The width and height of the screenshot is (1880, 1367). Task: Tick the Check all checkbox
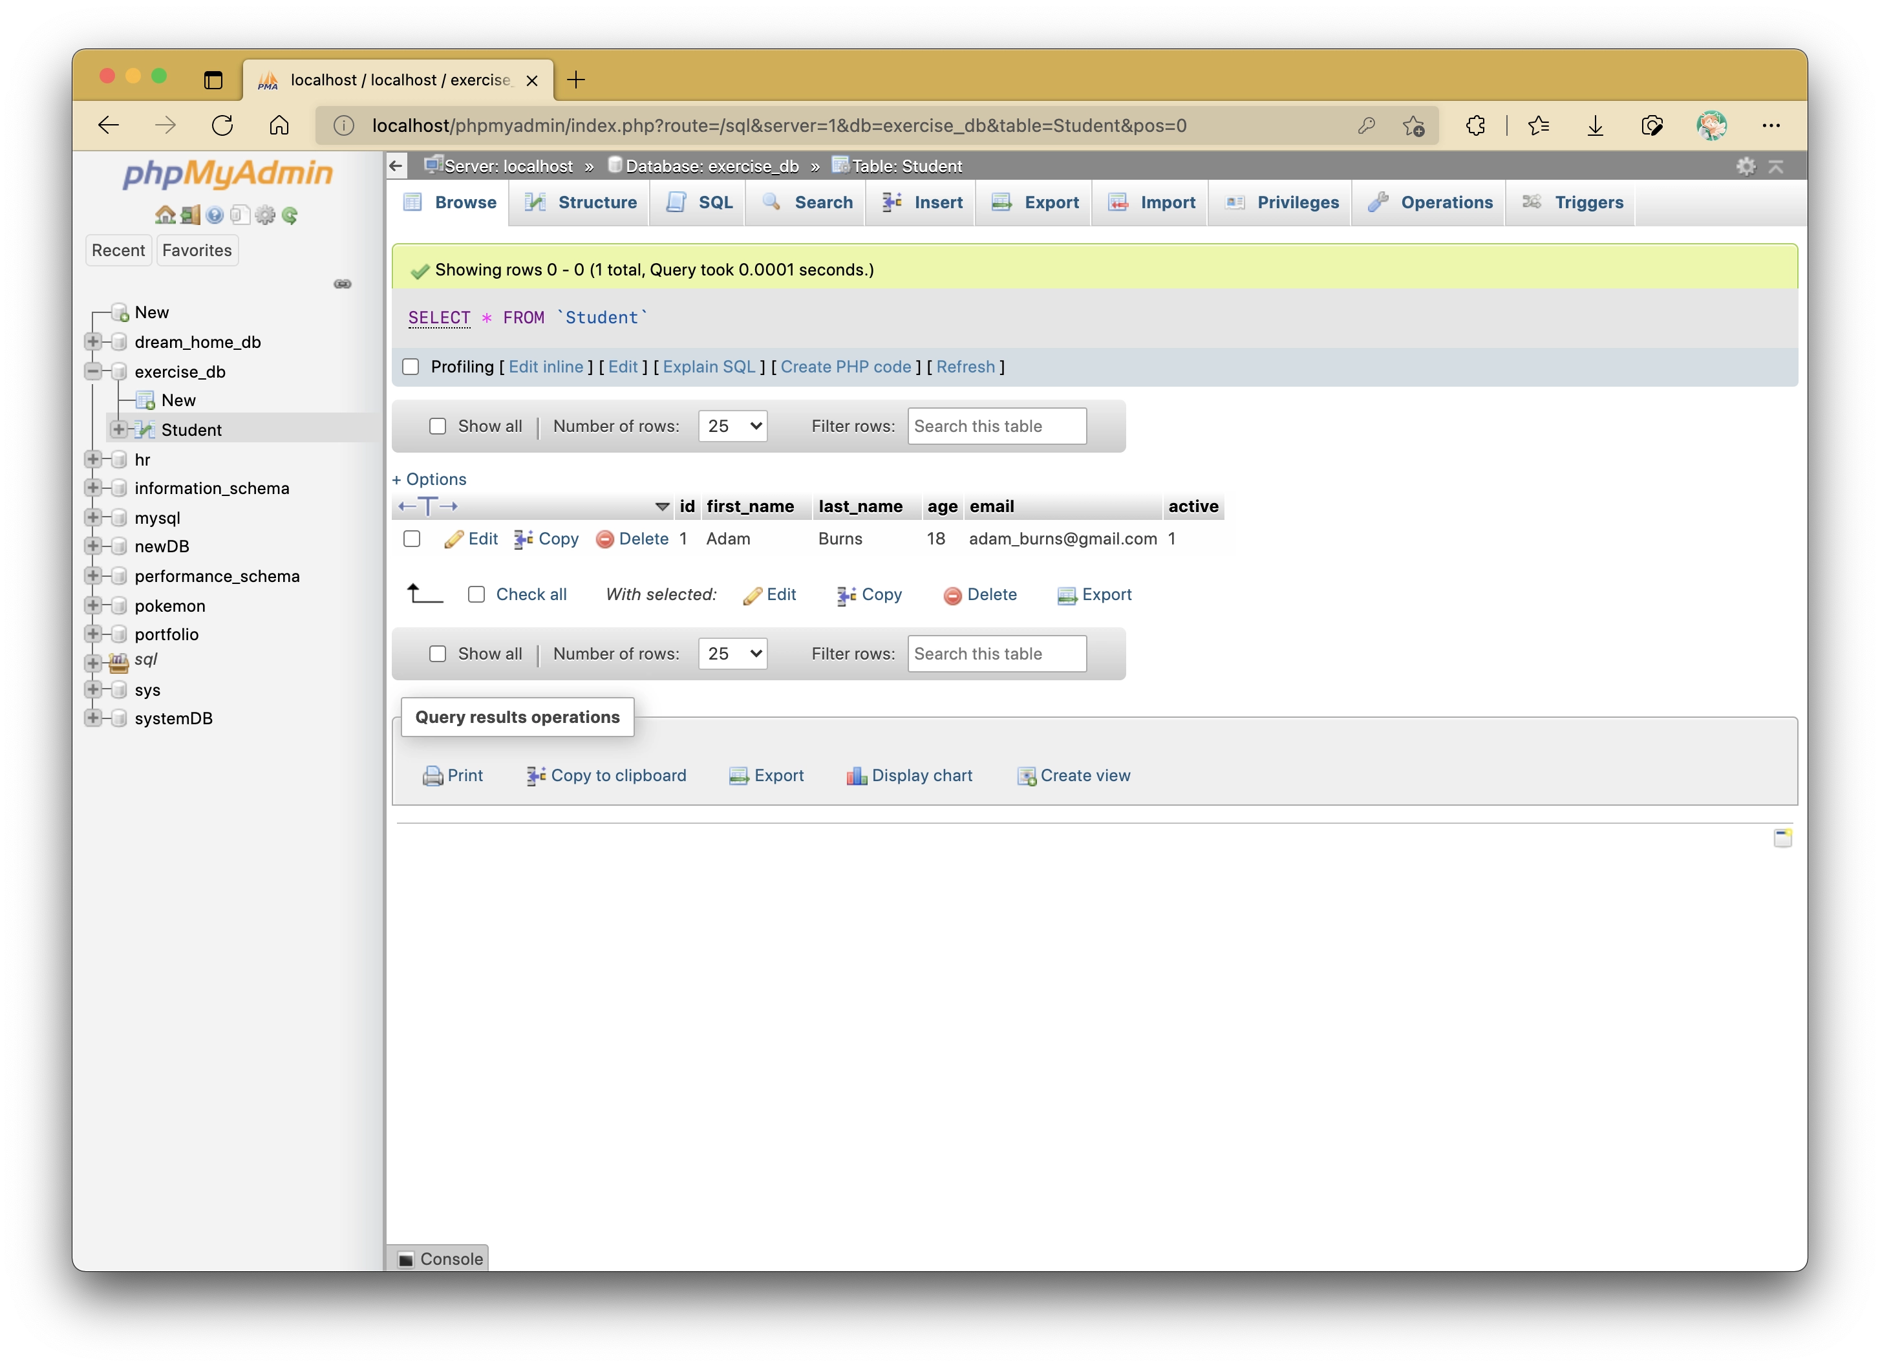(x=476, y=594)
